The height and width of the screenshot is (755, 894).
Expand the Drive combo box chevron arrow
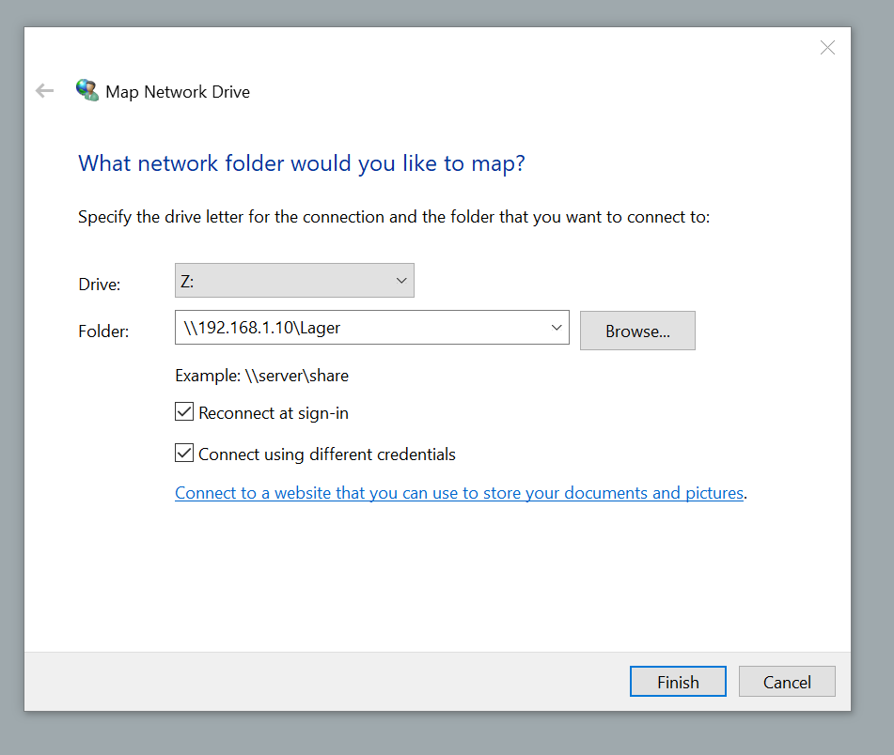[x=401, y=281]
